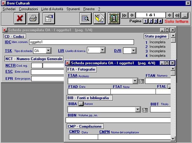Go to the last record arrow
Screen dimensions: 192x143
click(x=177, y=15)
